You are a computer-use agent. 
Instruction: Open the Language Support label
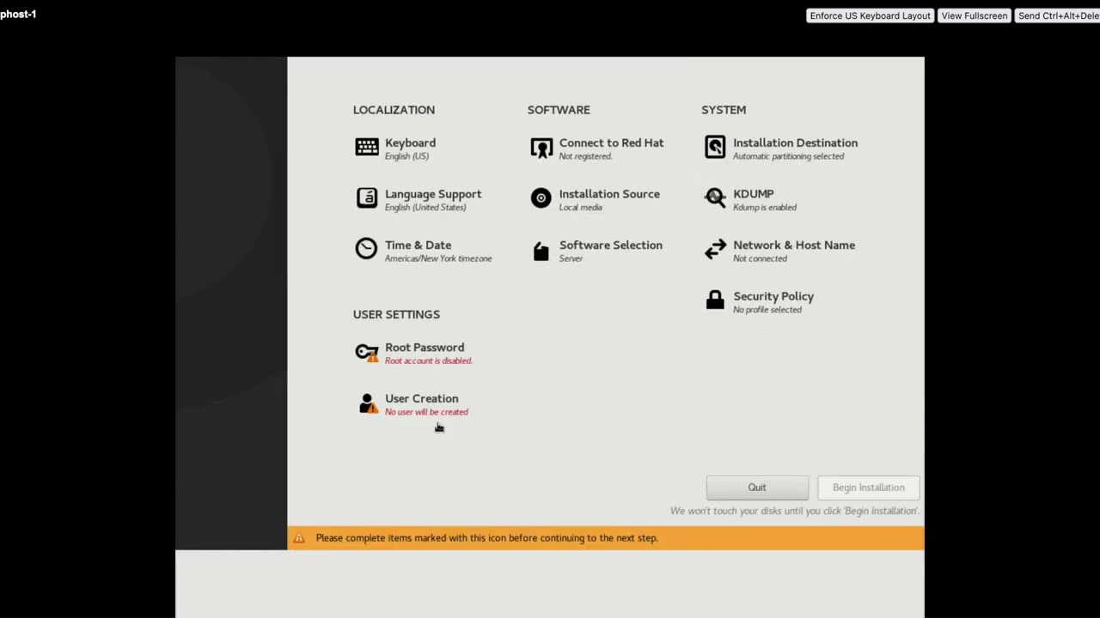click(x=433, y=194)
